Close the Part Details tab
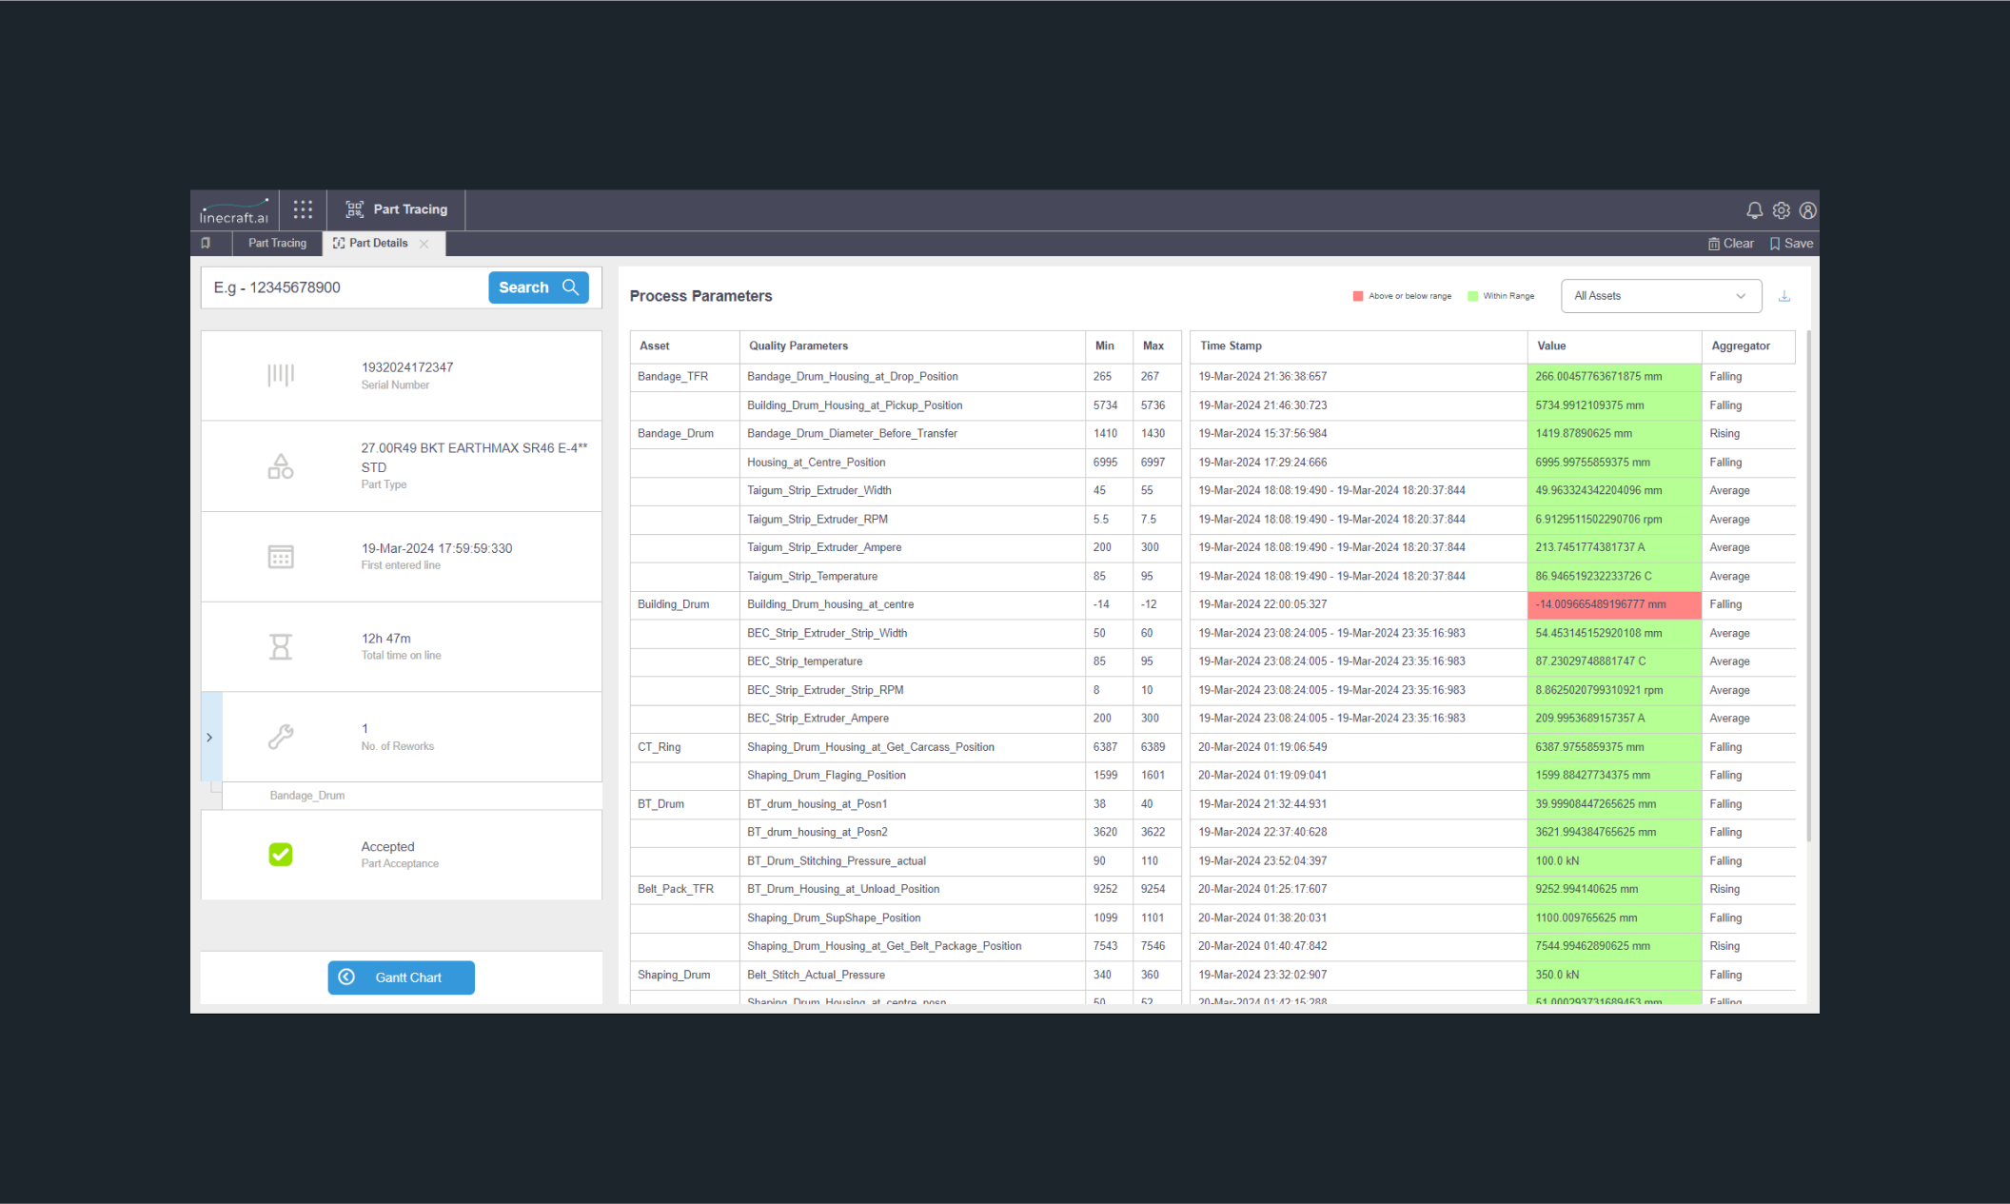Screen dimensions: 2010x1204 (x=424, y=245)
